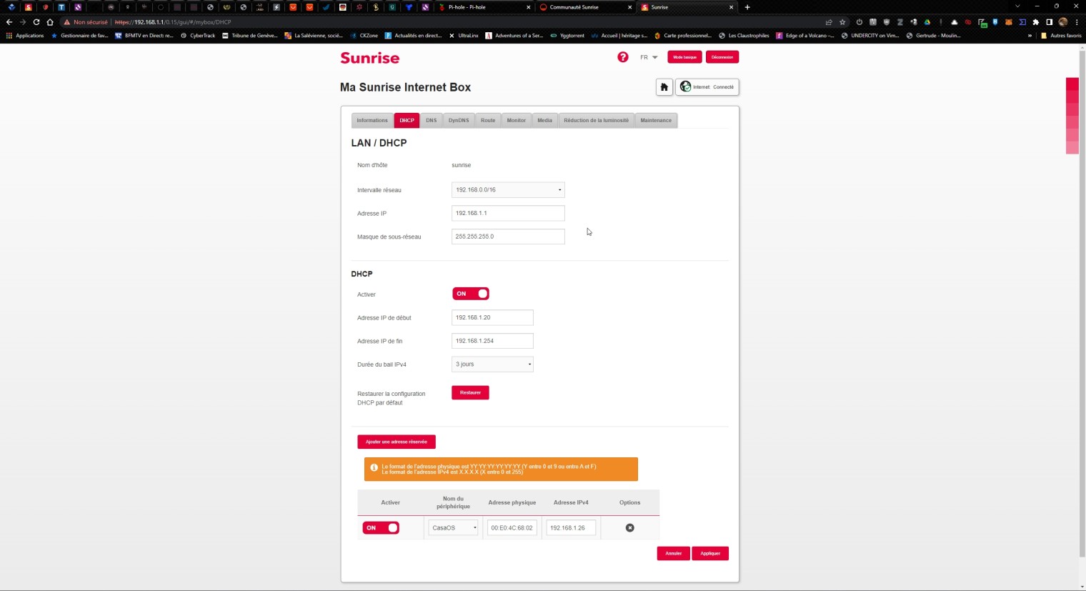Viewport: 1086px width, 591px height.
Task: Expand the Durée du bail IPv4 dropdown
Action: [492, 364]
